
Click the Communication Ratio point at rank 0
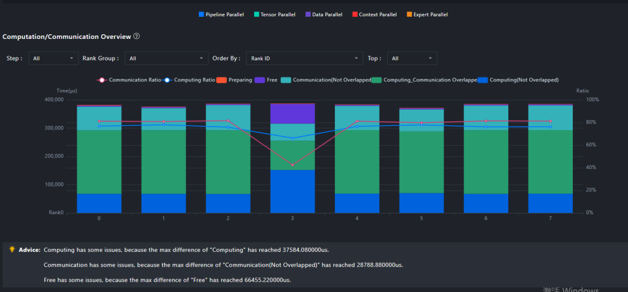tap(99, 121)
